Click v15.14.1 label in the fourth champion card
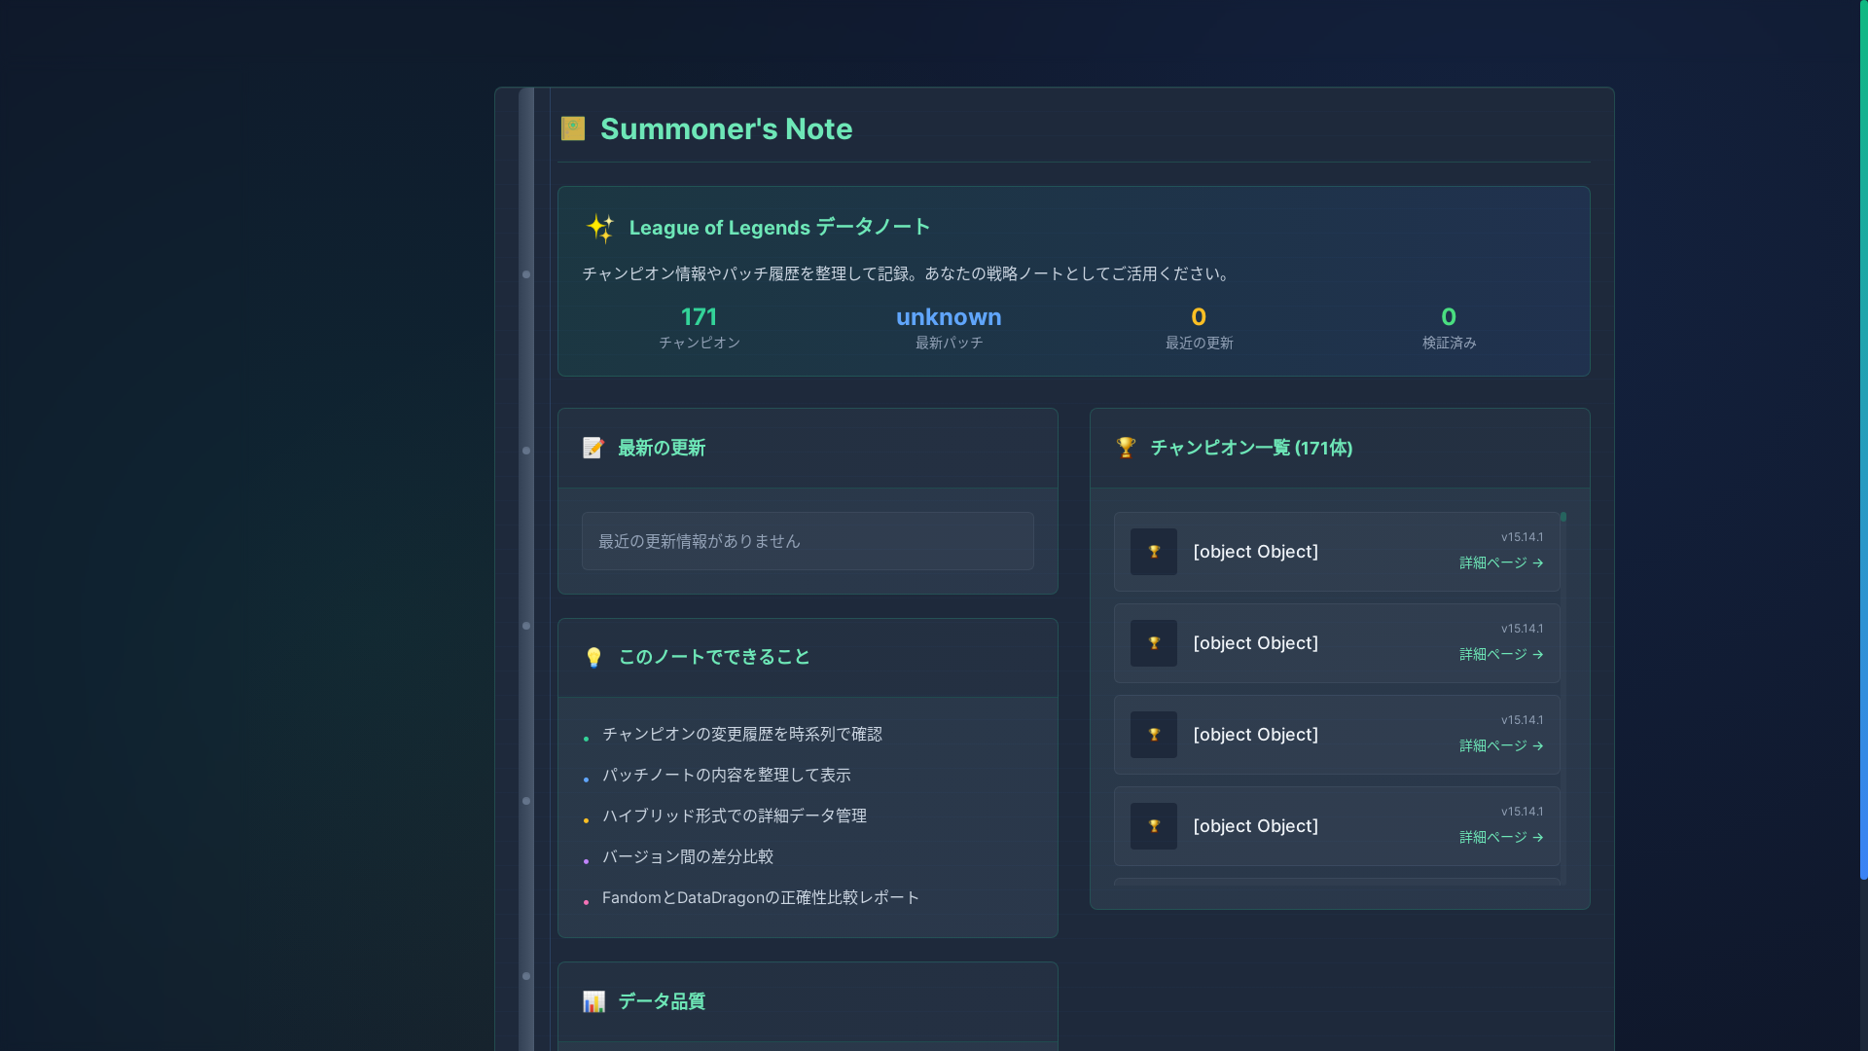The image size is (1868, 1051). coord(1522,812)
